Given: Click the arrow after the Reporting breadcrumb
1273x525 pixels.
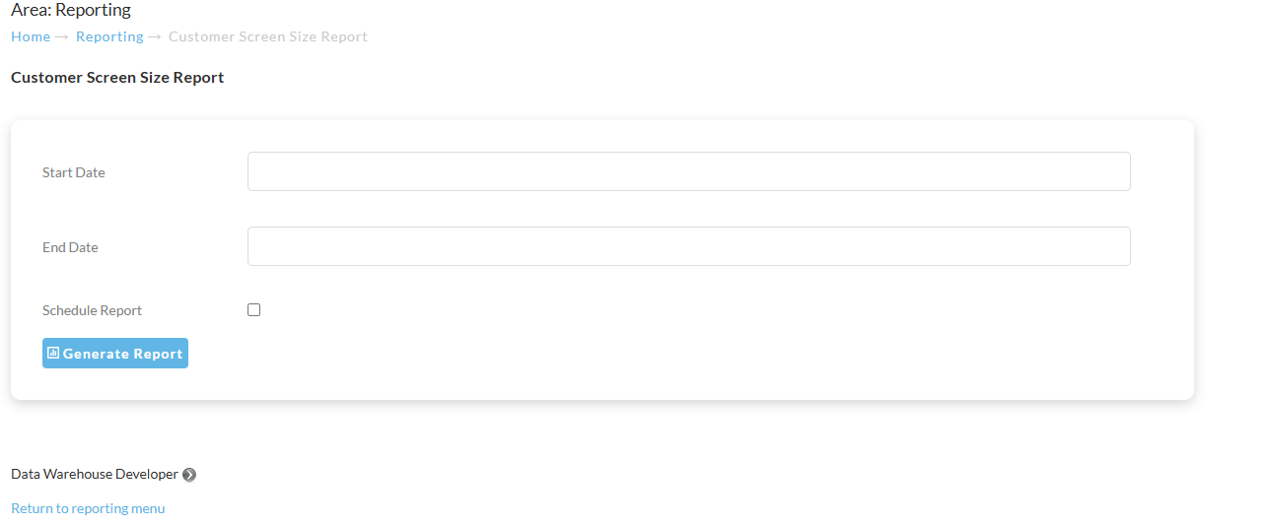Looking at the screenshot, I should (155, 36).
